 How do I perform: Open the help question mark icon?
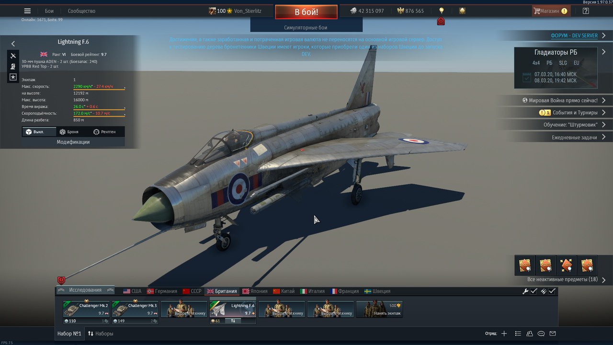point(586,11)
